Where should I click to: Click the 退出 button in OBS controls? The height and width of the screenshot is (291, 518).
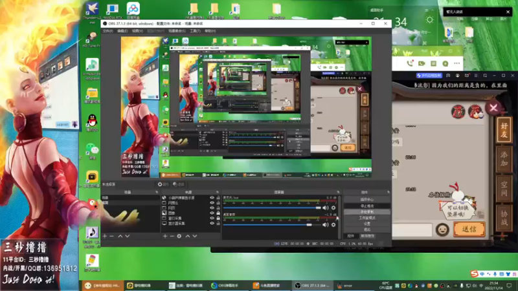(x=366, y=230)
